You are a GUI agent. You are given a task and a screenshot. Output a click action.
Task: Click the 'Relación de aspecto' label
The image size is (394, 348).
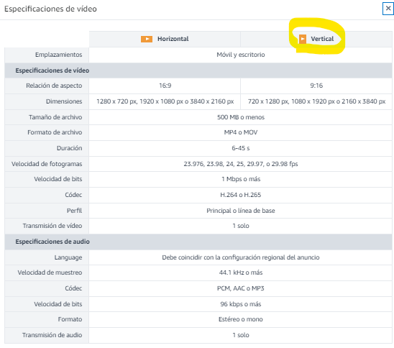click(x=54, y=86)
